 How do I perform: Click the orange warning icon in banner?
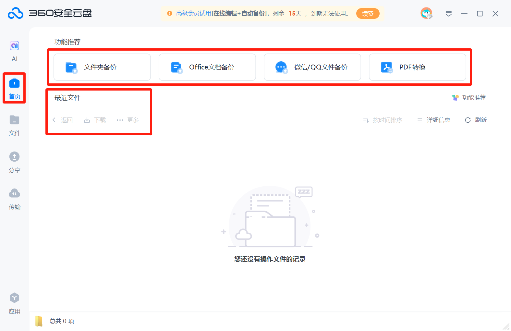[169, 14]
